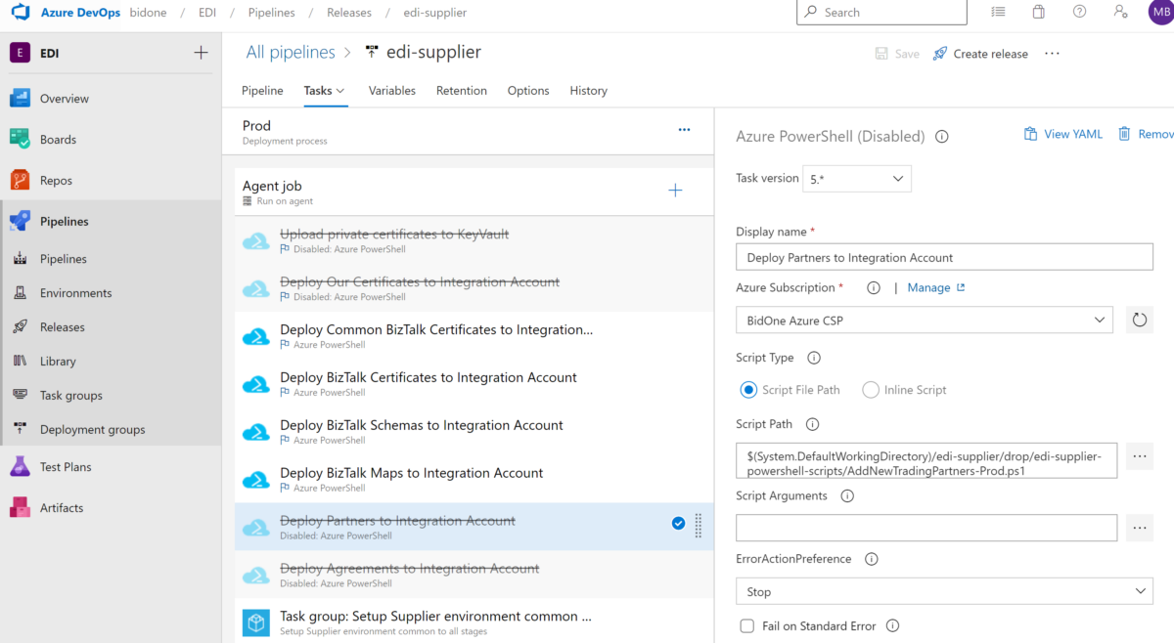Screen dimensions: 1174x643
Task: Open the Library section
Action: click(x=59, y=361)
